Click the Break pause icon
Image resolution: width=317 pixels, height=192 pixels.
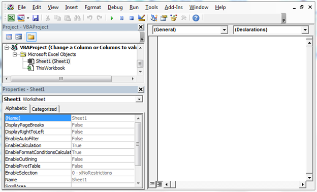121,18
